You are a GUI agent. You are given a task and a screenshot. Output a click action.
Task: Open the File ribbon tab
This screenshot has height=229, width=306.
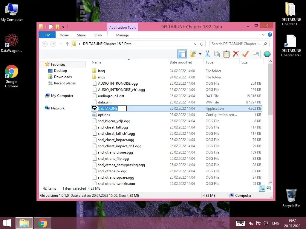point(47,35)
